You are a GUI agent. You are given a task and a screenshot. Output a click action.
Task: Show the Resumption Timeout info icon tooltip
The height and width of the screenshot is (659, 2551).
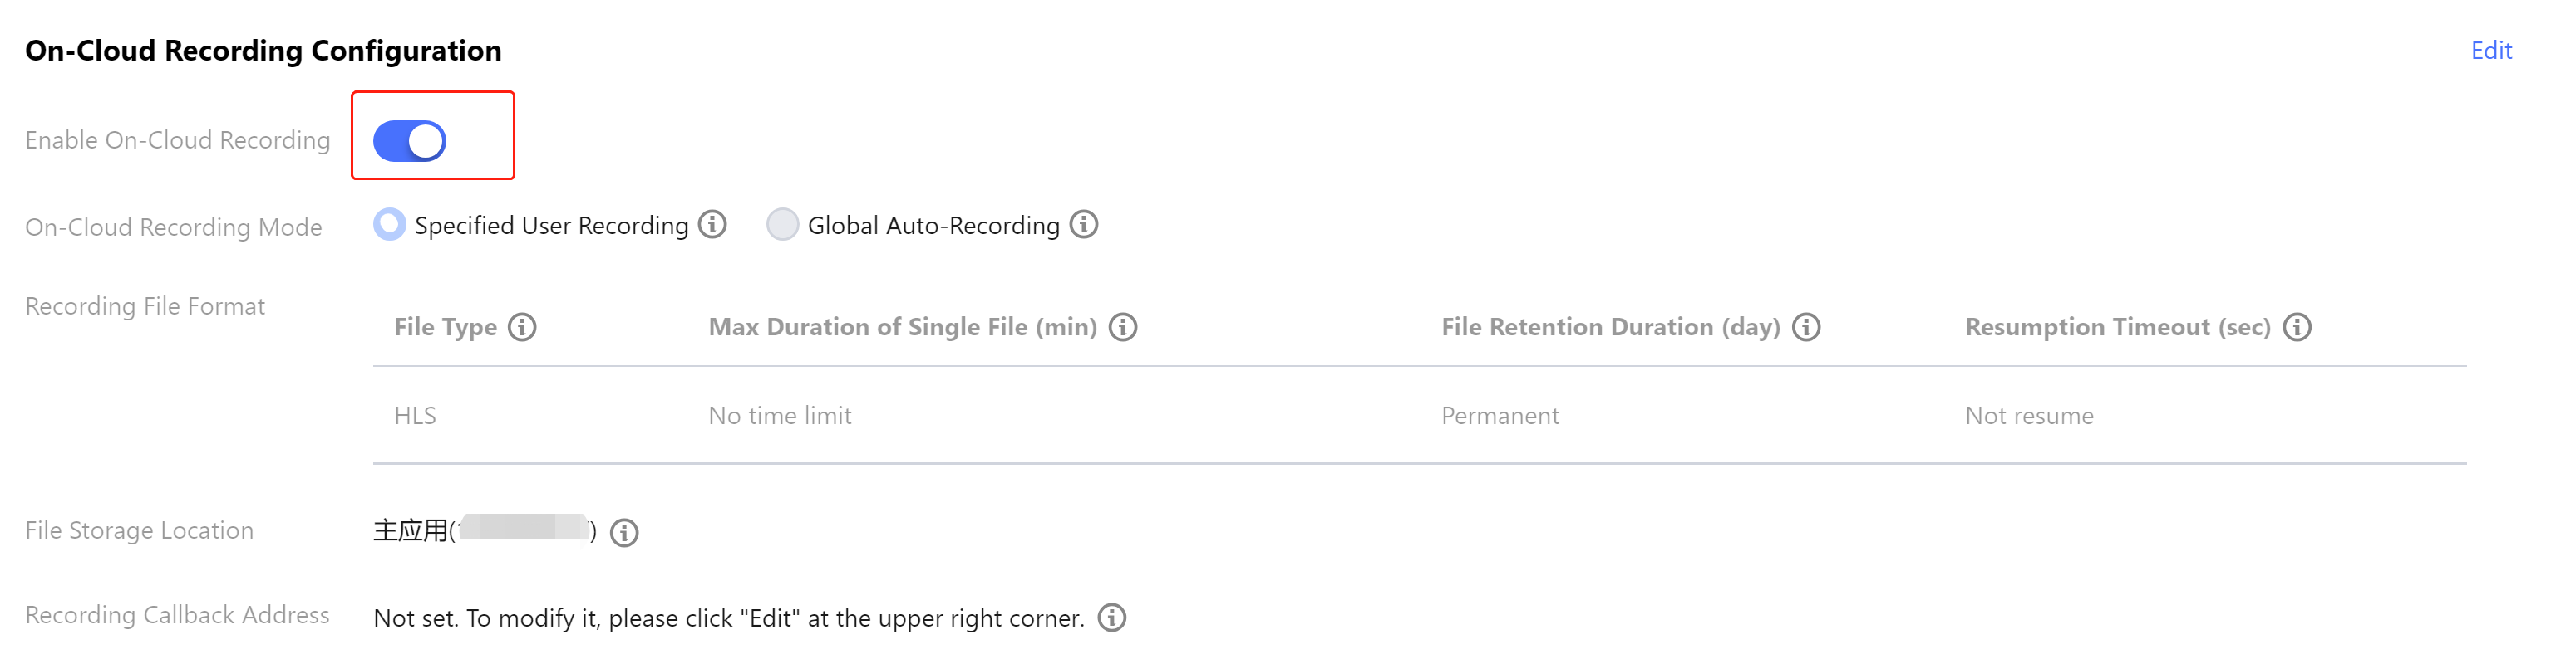click(2297, 326)
